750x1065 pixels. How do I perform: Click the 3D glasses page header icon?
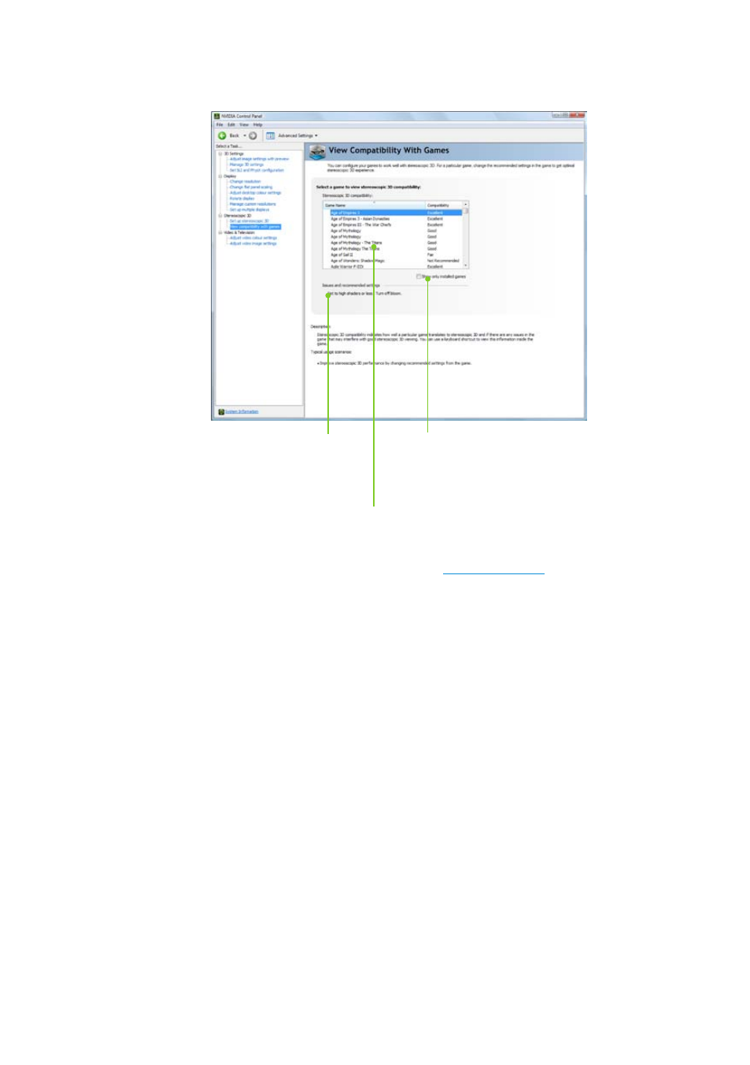point(317,151)
